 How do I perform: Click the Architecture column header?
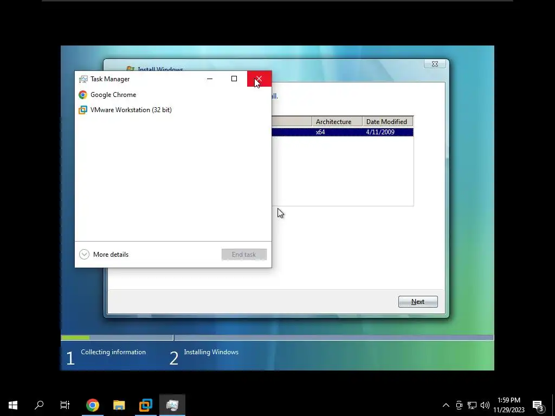click(337, 122)
